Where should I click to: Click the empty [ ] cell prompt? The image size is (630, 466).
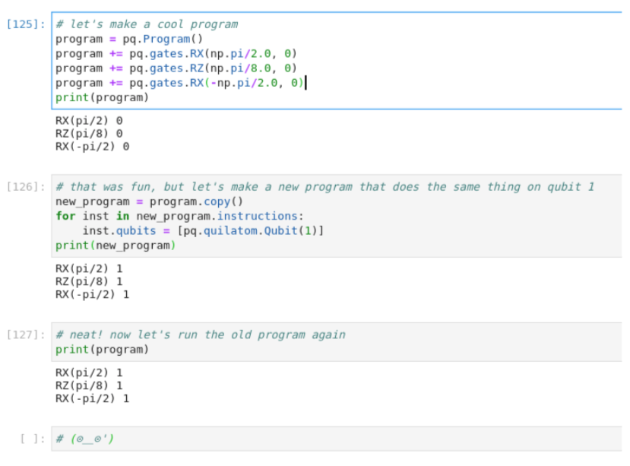(x=33, y=439)
